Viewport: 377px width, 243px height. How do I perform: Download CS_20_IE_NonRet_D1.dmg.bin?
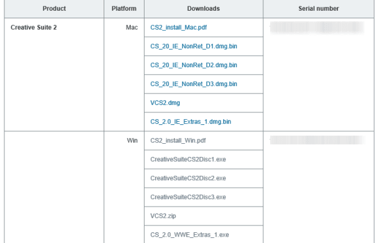(194, 46)
